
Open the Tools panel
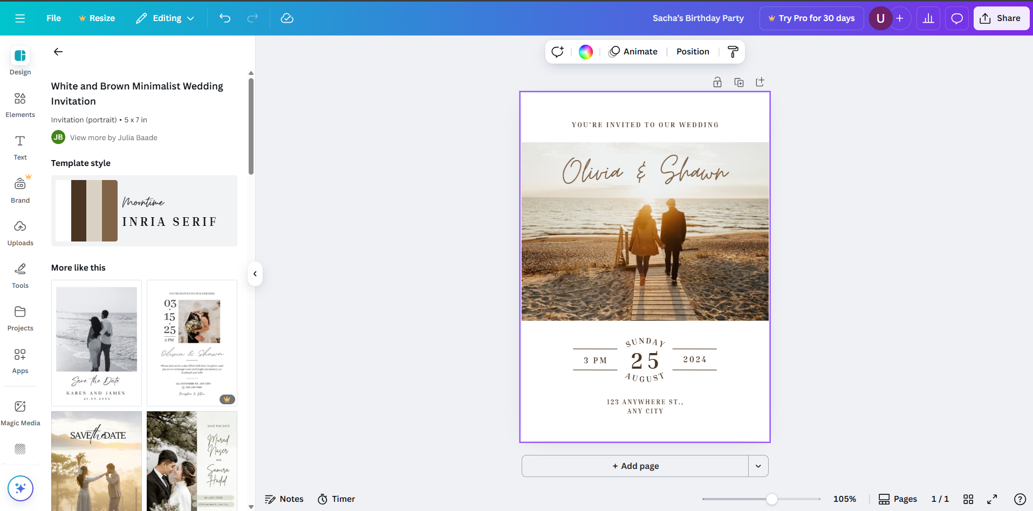click(x=20, y=275)
